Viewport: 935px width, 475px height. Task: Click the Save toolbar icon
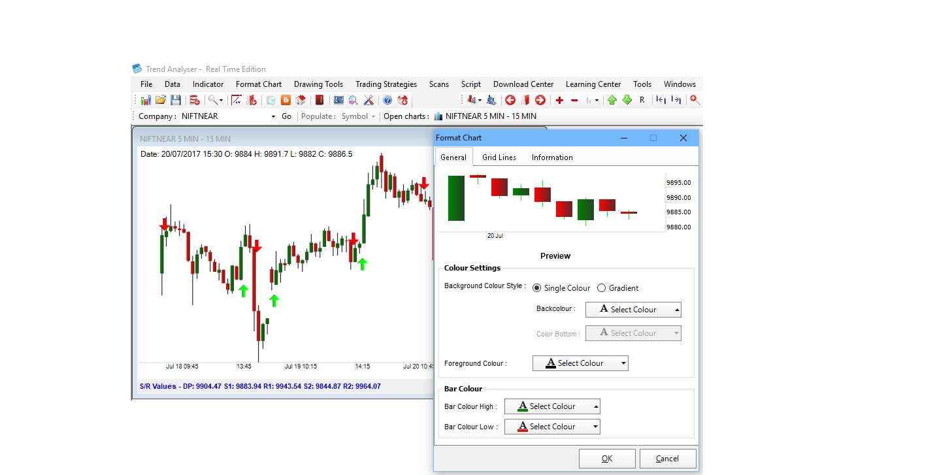(x=176, y=99)
